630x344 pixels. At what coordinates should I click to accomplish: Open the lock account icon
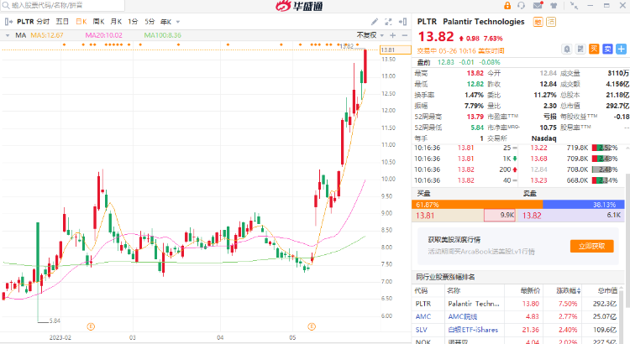pyautogui.click(x=507, y=6)
